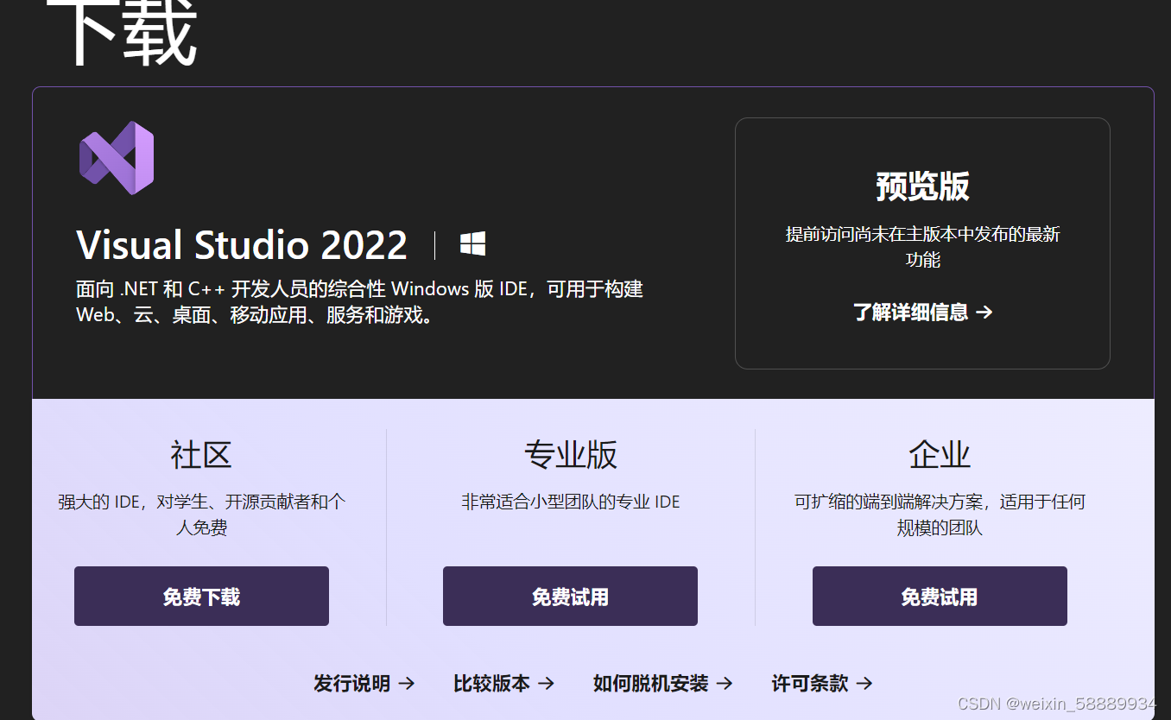Click the 下载 page heading
The height and width of the screenshot is (720, 1171).
[121, 33]
